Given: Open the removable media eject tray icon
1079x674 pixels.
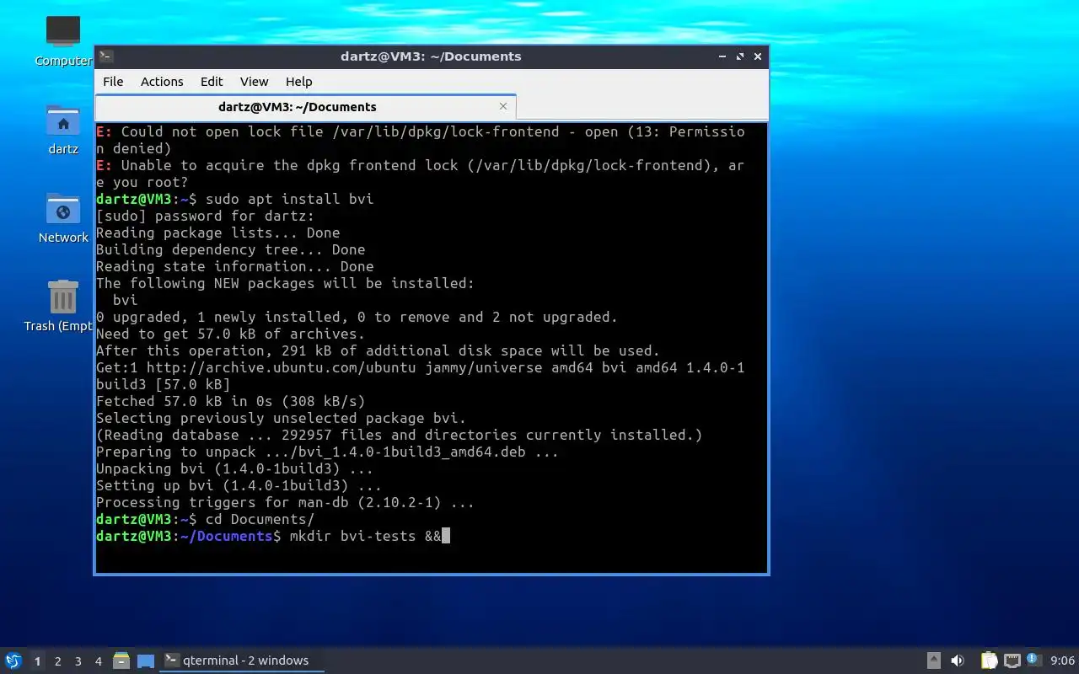Looking at the screenshot, I should (x=934, y=661).
